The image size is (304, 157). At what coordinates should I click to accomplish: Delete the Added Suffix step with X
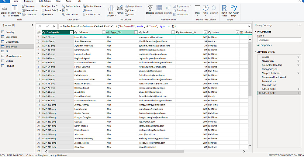pyautogui.click(x=260, y=93)
